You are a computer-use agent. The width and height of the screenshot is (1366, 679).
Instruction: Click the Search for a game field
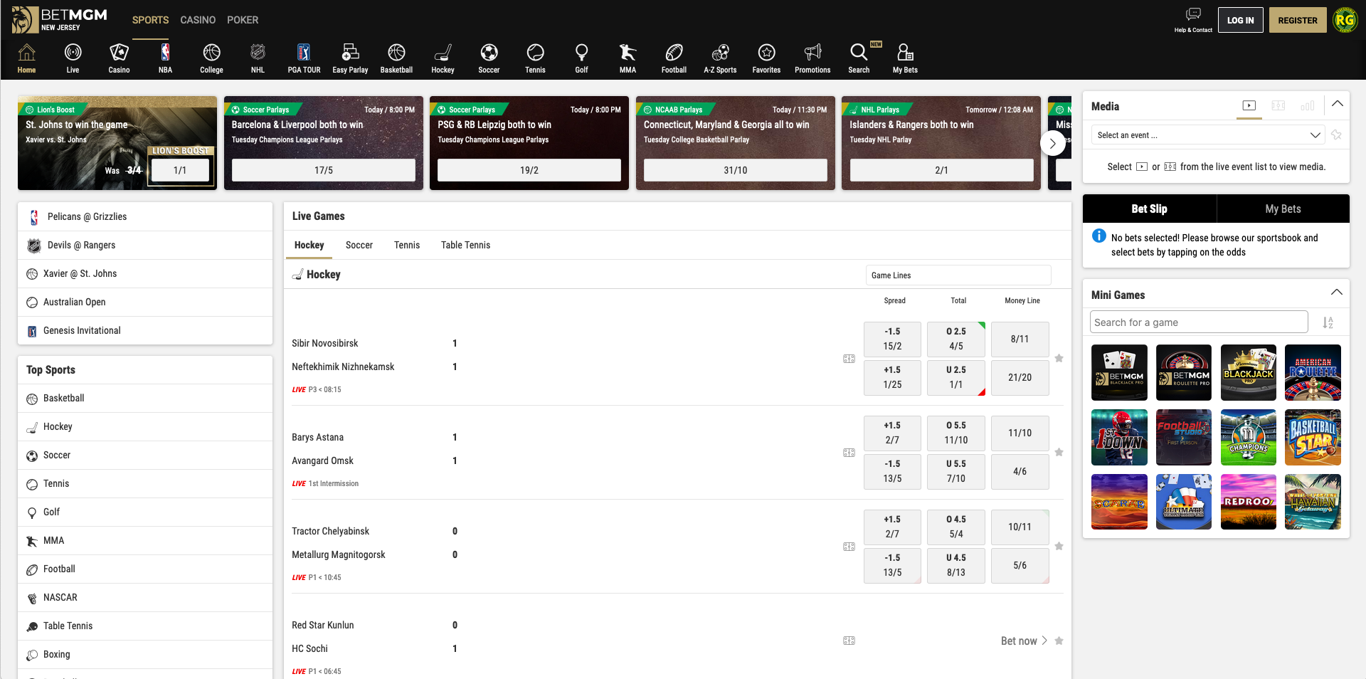1199,322
